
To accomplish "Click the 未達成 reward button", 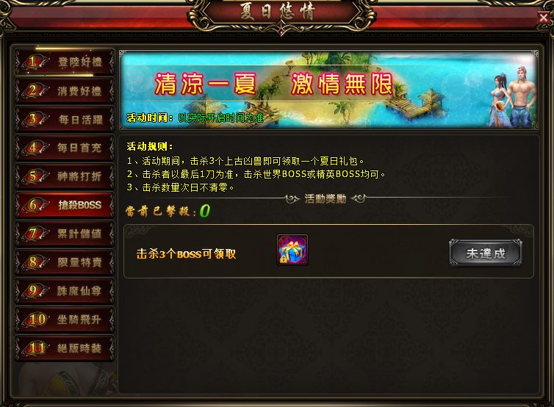I will click(486, 253).
